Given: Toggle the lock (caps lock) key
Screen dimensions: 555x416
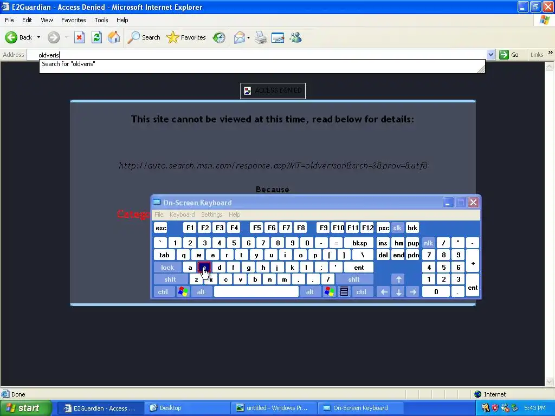Looking at the screenshot, I should 167,268.
